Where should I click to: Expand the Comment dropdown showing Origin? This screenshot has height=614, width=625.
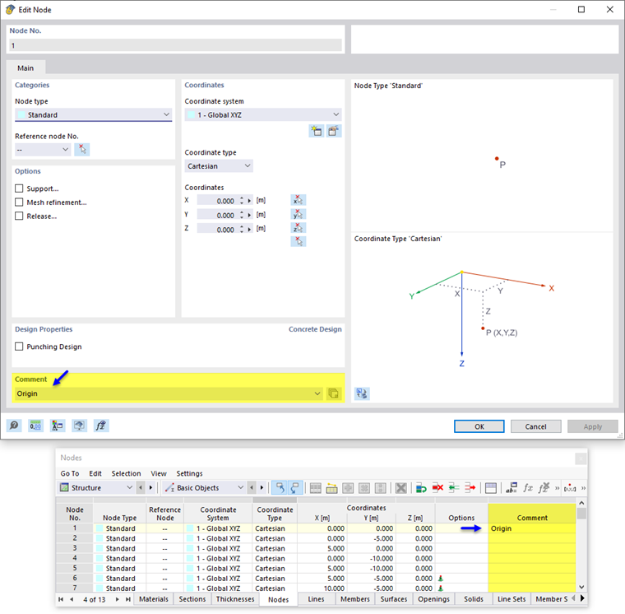(317, 393)
